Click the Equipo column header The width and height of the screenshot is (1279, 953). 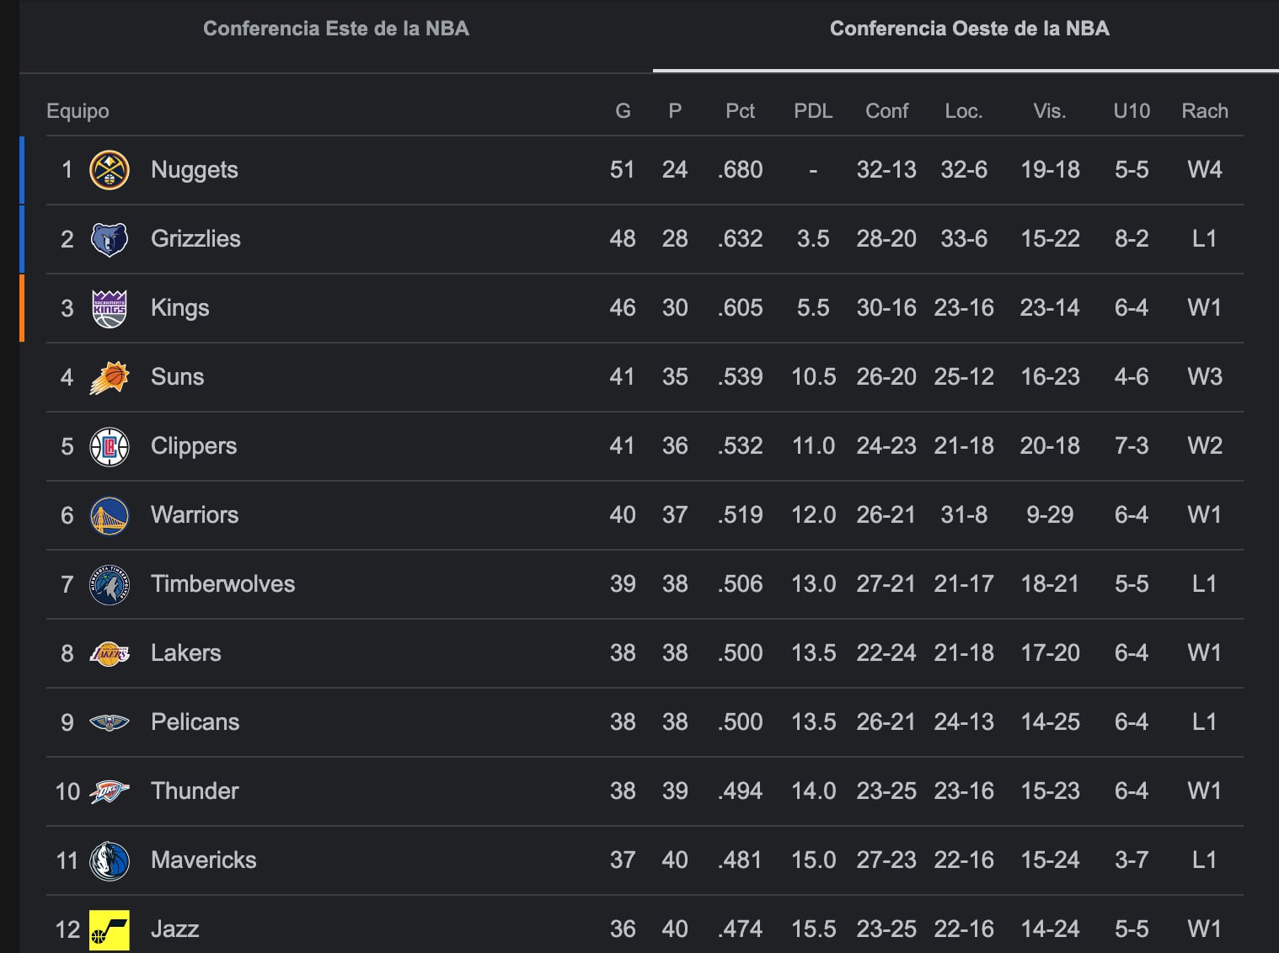[78, 111]
